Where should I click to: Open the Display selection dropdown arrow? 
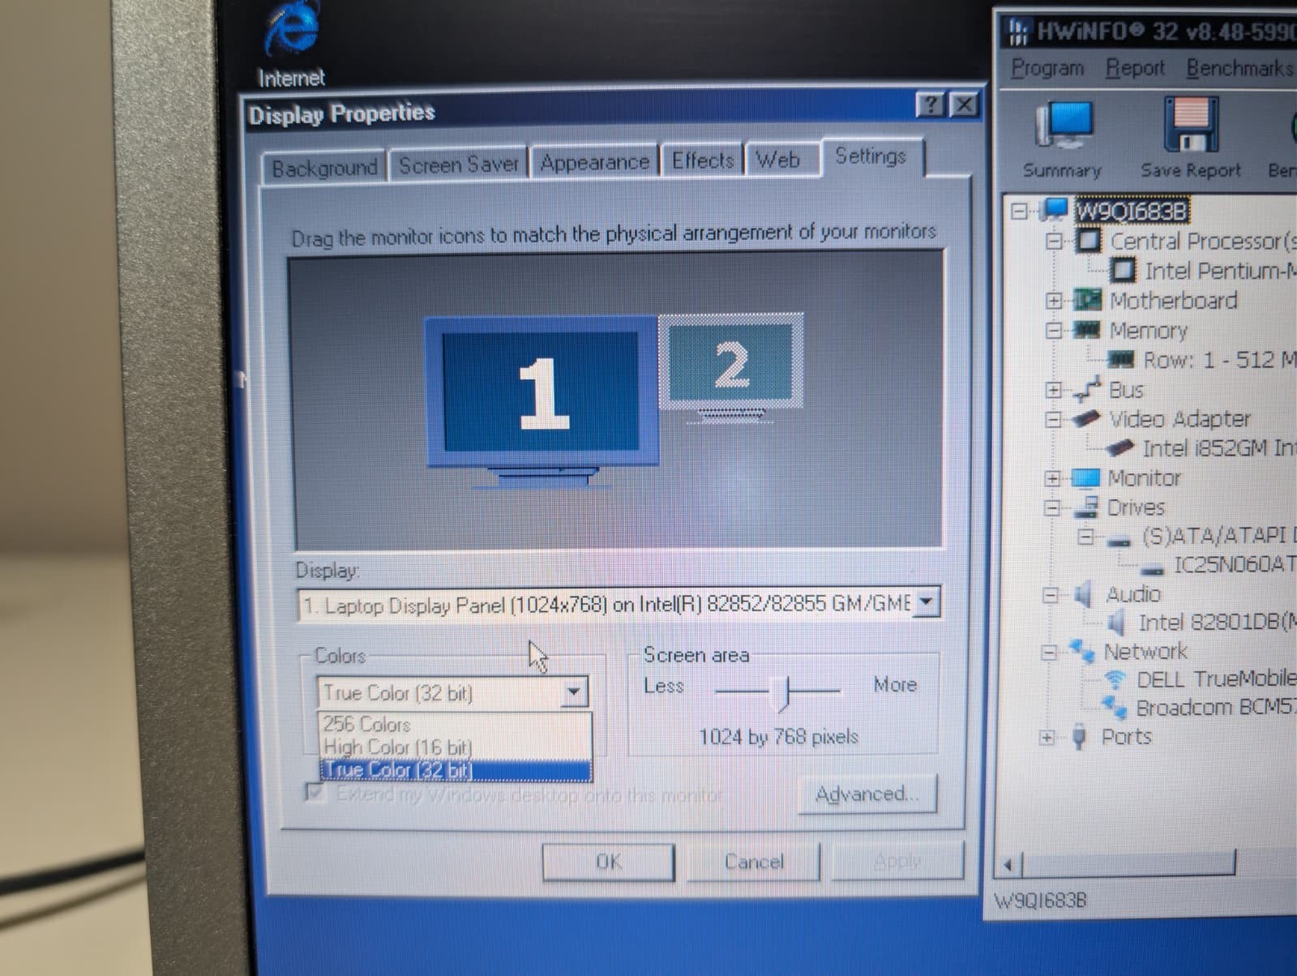pyautogui.click(x=927, y=602)
